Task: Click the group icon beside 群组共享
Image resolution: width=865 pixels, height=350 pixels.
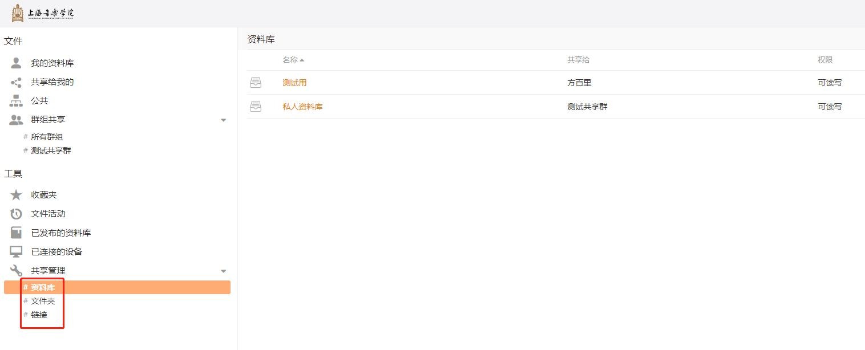Action: point(16,120)
